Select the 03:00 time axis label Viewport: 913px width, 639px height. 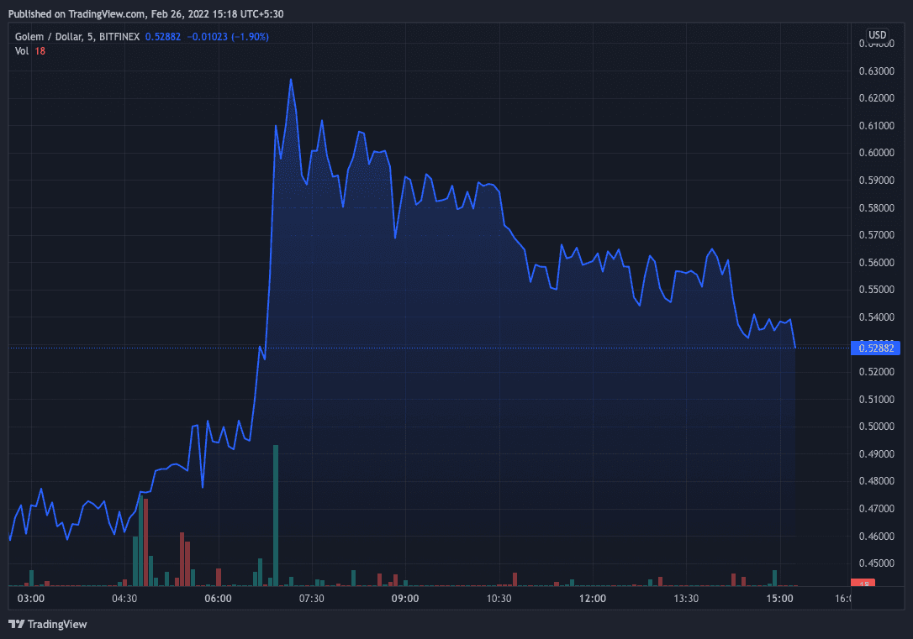coord(30,599)
